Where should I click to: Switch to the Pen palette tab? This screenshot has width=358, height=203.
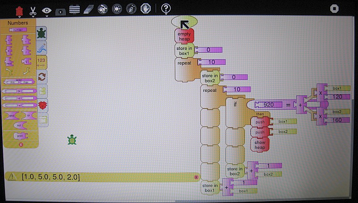tap(42, 47)
